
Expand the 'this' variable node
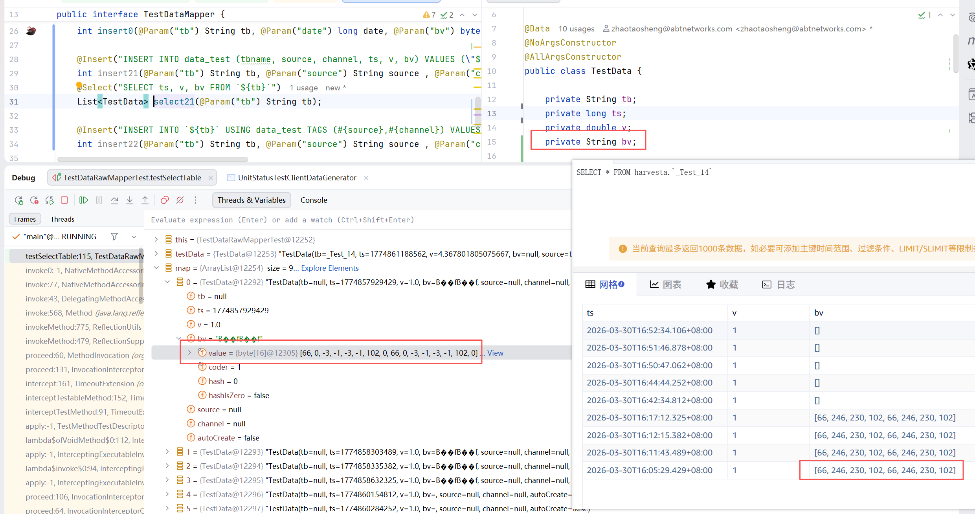[x=156, y=239]
